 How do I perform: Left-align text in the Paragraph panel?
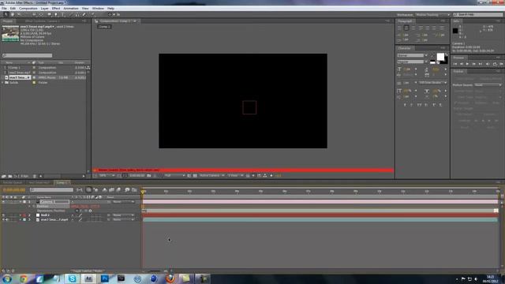point(400,28)
